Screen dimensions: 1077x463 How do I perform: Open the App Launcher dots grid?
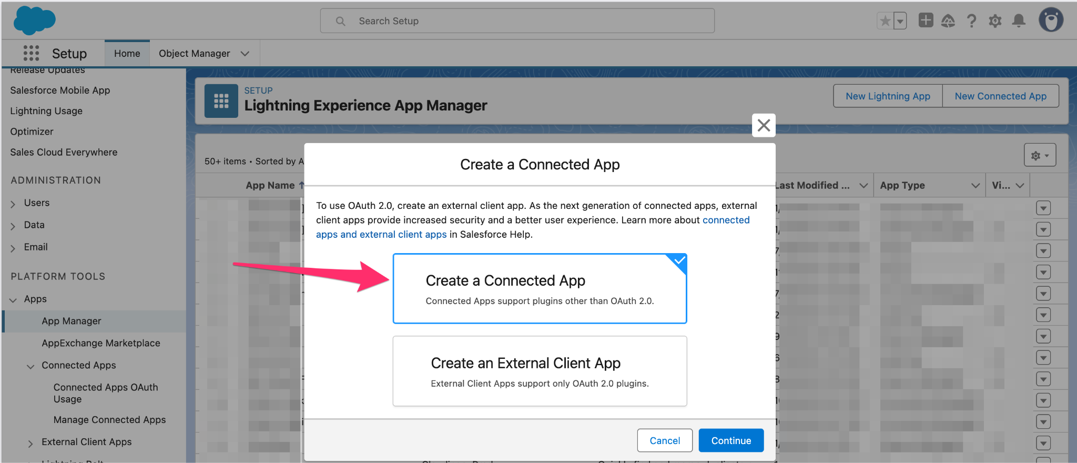tap(31, 53)
